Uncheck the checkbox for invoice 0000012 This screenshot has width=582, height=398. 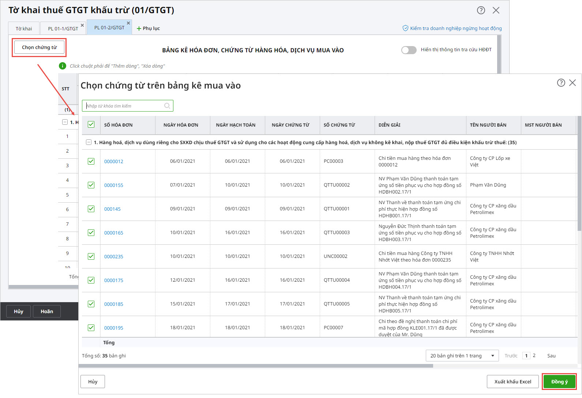pos(91,161)
